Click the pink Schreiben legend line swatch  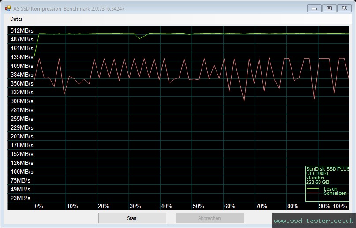313,193
